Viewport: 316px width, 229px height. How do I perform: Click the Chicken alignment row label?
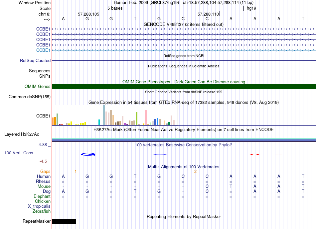[x=43, y=201]
